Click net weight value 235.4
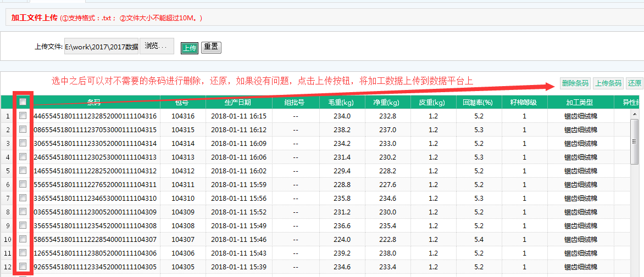The width and height of the screenshot is (644, 277). [x=388, y=226]
